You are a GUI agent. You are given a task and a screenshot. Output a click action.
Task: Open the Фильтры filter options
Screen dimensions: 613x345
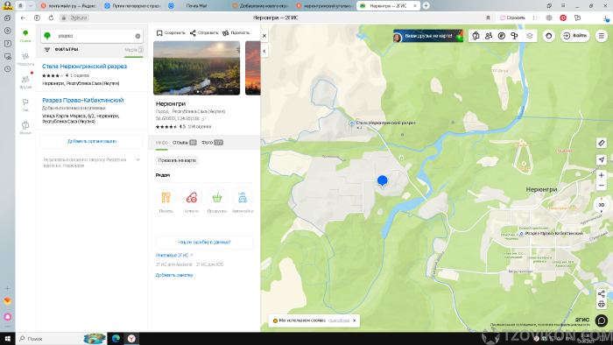(x=61, y=50)
